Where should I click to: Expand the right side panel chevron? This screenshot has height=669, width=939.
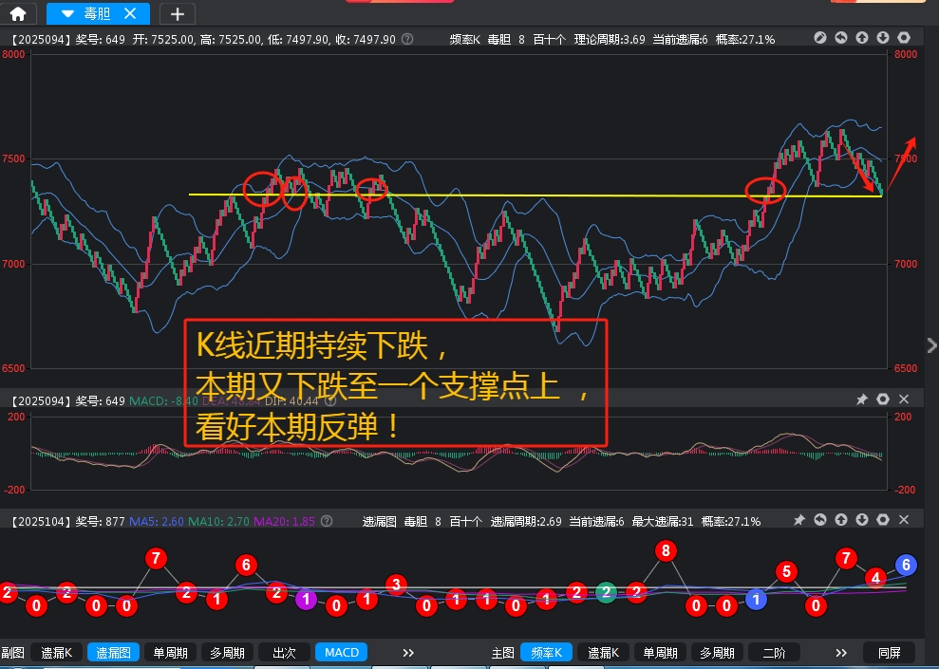(931, 345)
